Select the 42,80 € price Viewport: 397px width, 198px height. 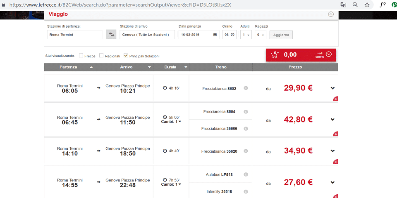coord(298,119)
